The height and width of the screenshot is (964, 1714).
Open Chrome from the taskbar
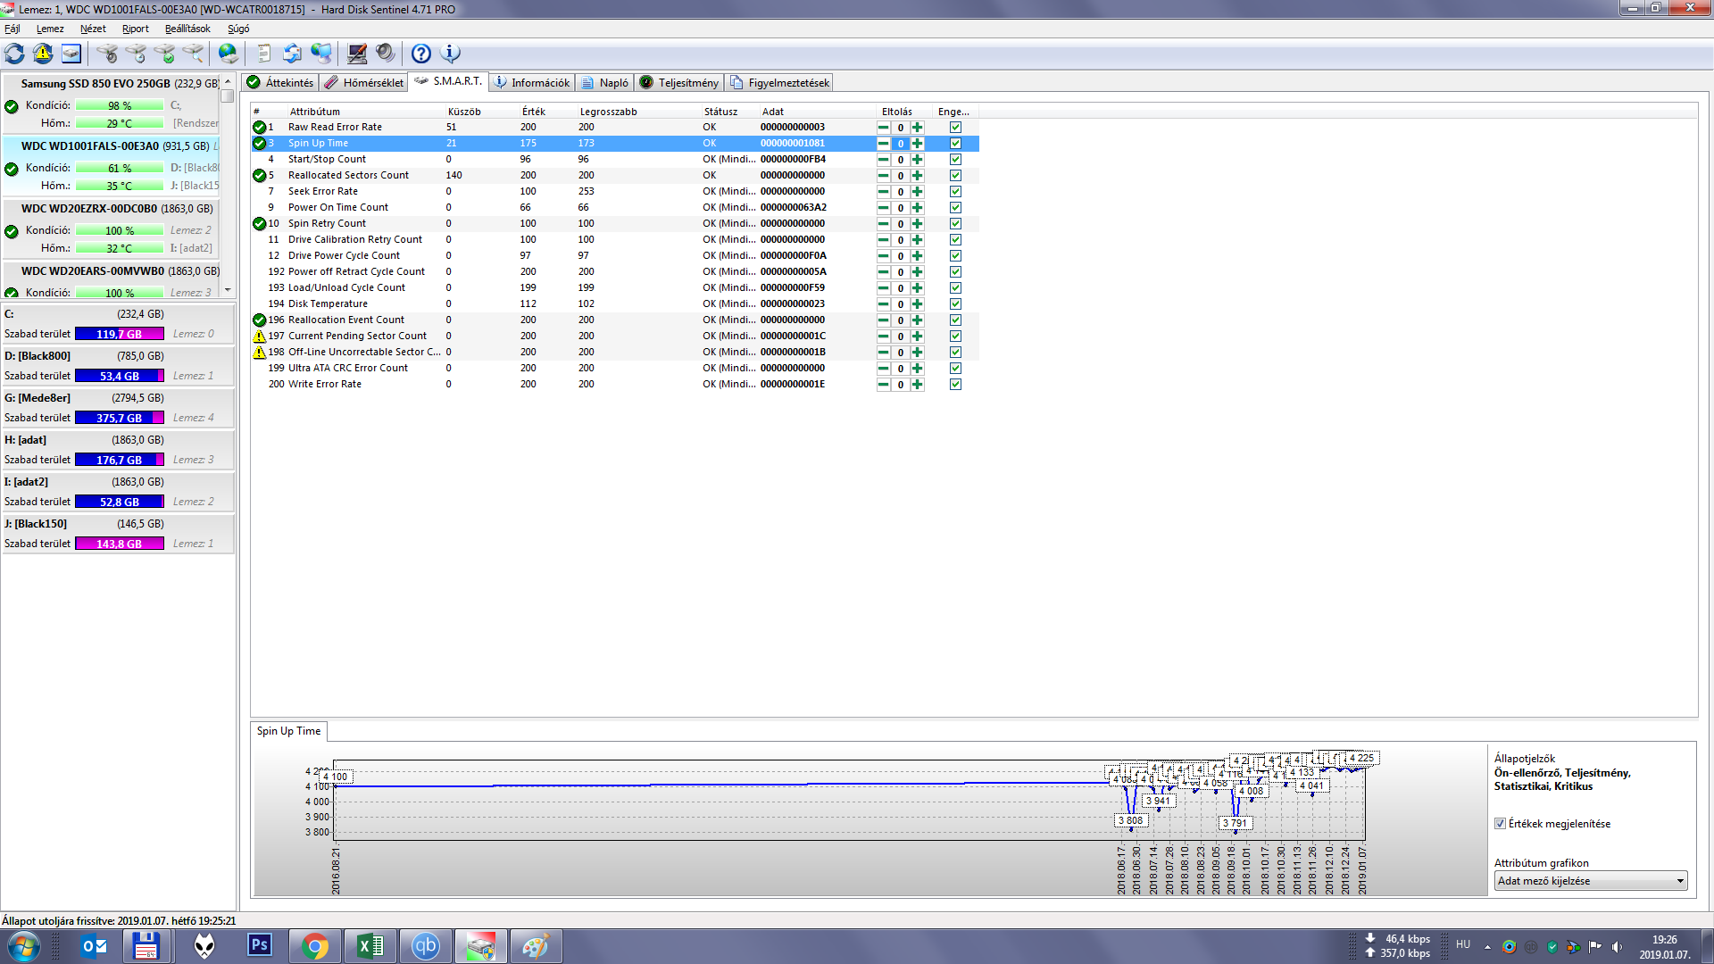(x=314, y=946)
